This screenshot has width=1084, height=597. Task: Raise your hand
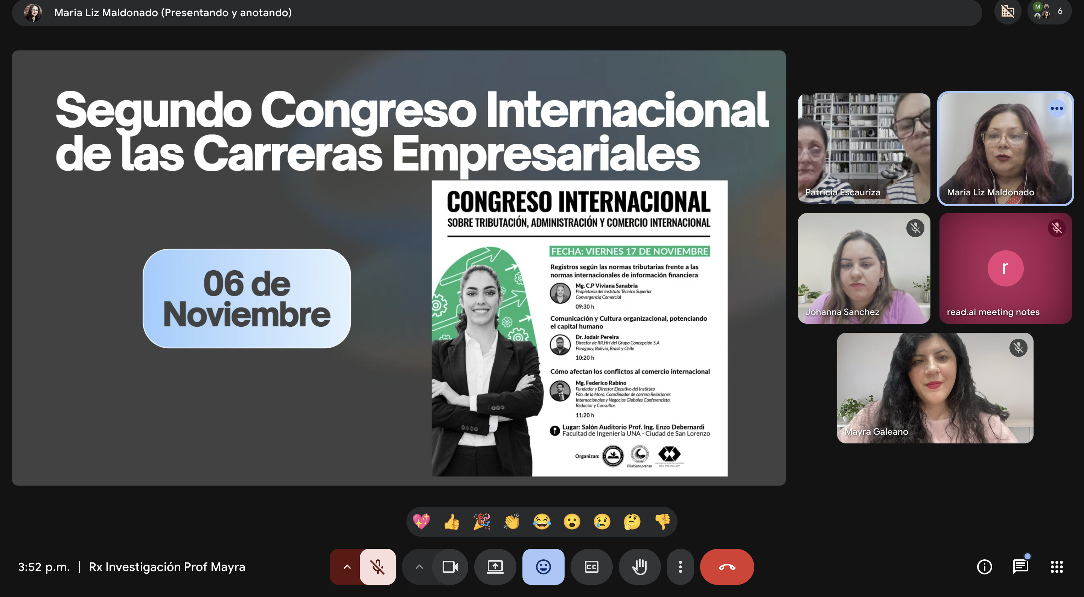click(x=639, y=567)
